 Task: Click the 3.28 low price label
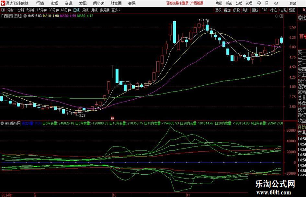pyautogui.click(x=82, y=115)
